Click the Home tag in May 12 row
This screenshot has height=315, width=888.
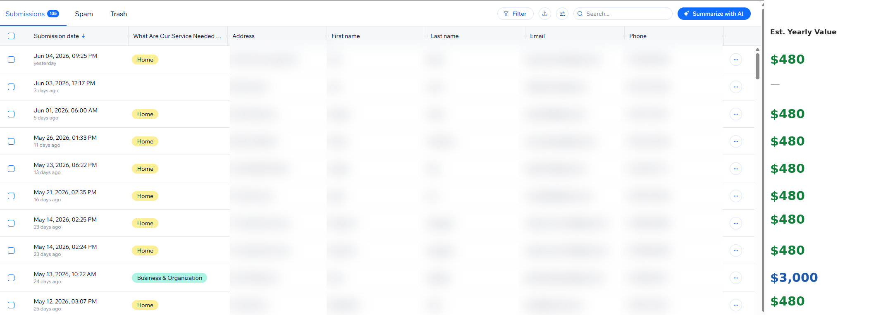tap(145, 305)
